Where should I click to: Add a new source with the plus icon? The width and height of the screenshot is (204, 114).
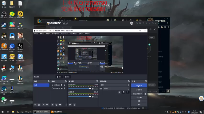pos(53,105)
